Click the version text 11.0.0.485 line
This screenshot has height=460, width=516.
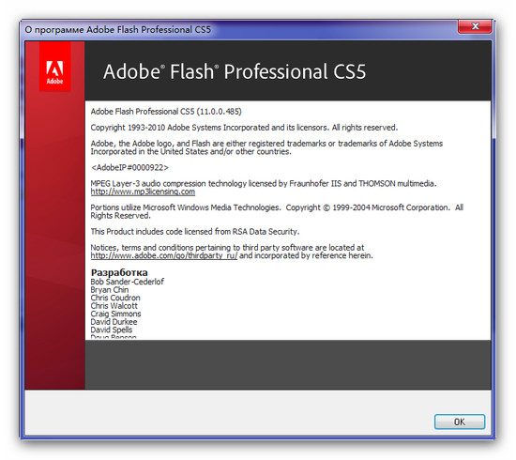point(166,112)
